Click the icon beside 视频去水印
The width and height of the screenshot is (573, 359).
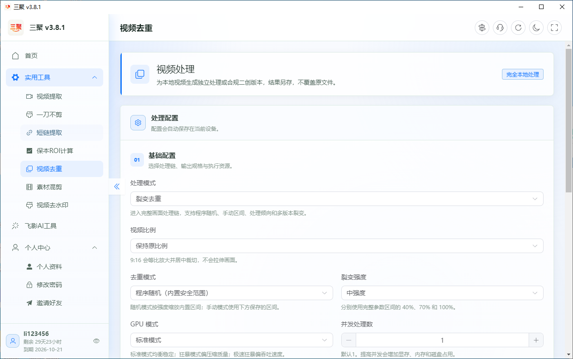pos(29,205)
